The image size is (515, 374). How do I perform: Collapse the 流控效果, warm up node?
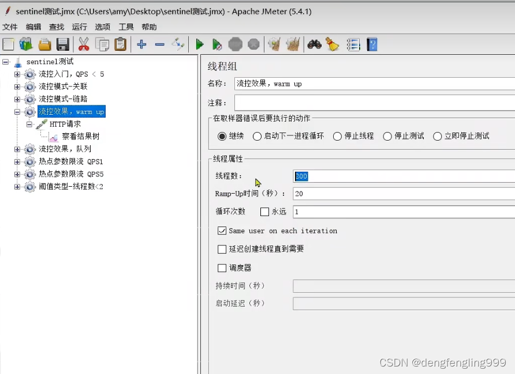coord(17,112)
